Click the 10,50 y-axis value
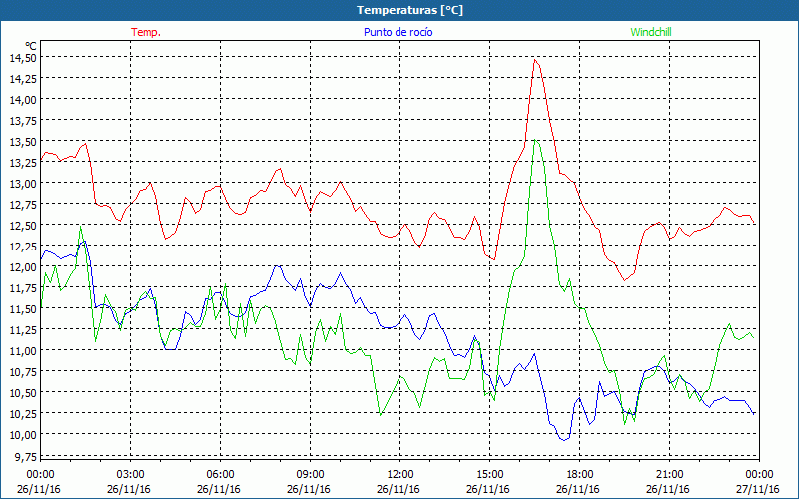This screenshot has width=799, height=499. coord(23,392)
